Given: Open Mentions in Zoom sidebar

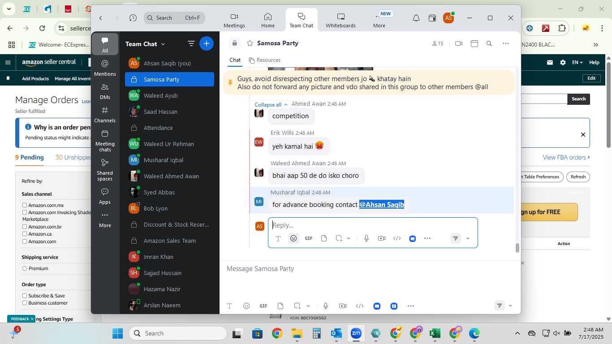Looking at the screenshot, I should pyautogui.click(x=105, y=68).
